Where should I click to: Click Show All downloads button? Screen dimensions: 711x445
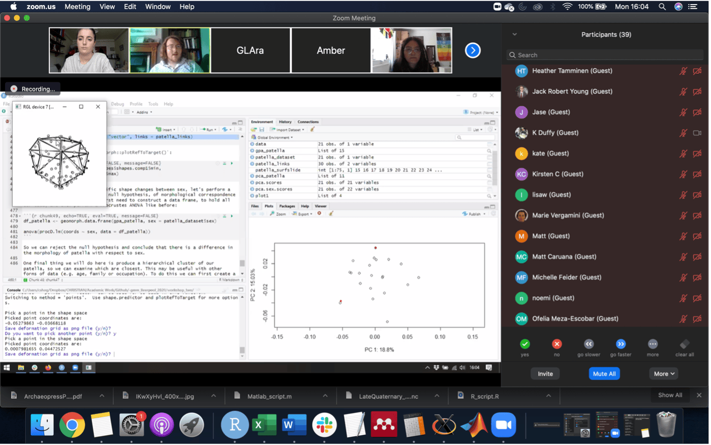click(670, 395)
